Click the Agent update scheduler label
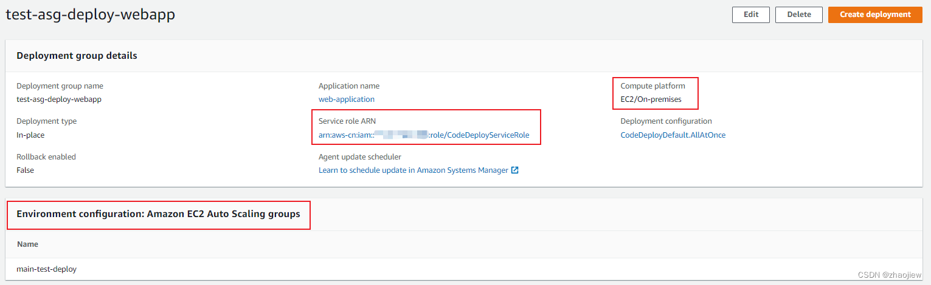The height and width of the screenshot is (285, 931). click(x=360, y=157)
